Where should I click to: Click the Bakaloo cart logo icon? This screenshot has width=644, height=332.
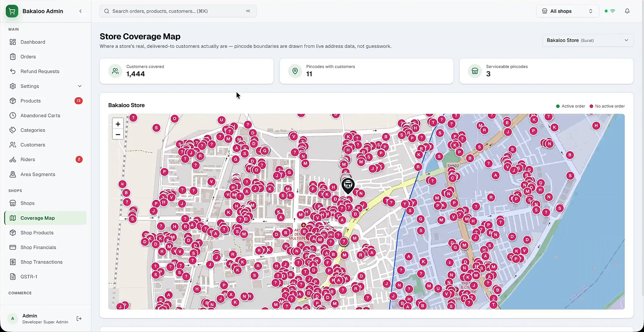click(x=12, y=11)
